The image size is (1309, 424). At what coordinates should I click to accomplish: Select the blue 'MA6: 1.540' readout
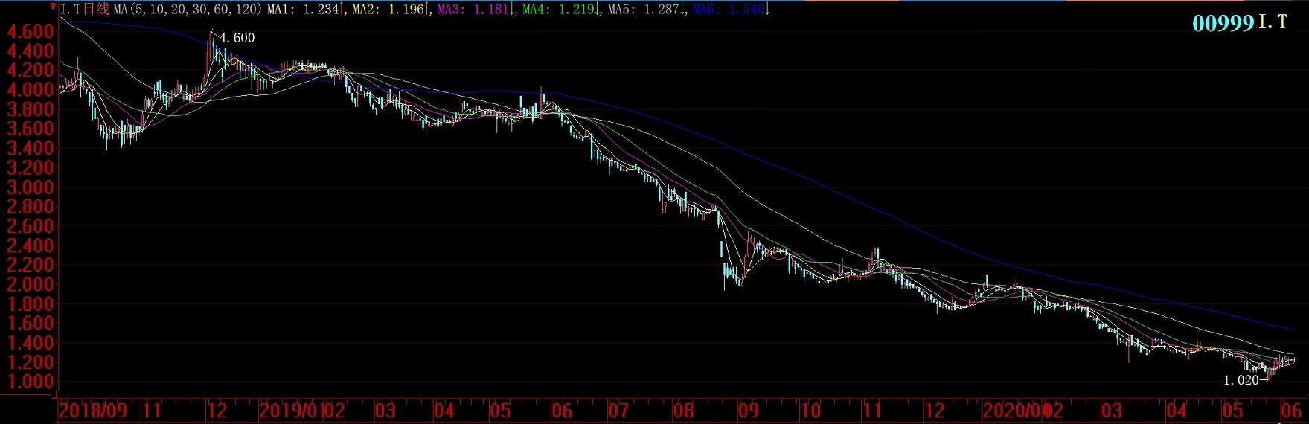coord(729,9)
